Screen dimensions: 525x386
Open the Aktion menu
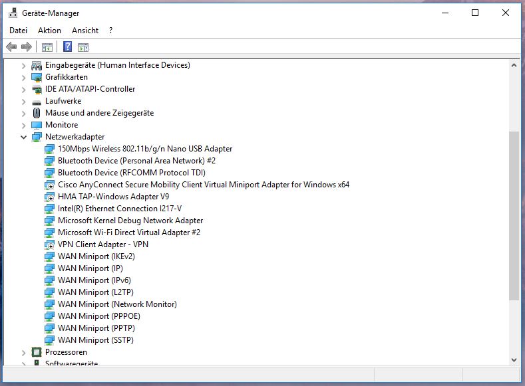49,31
